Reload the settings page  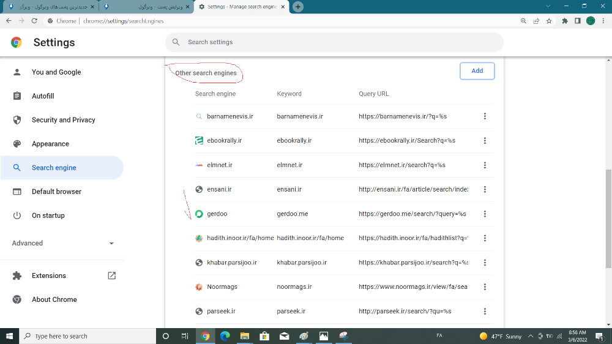[x=34, y=21]
